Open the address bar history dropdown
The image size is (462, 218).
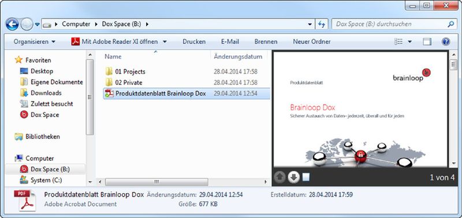click(x=310, y=24)
